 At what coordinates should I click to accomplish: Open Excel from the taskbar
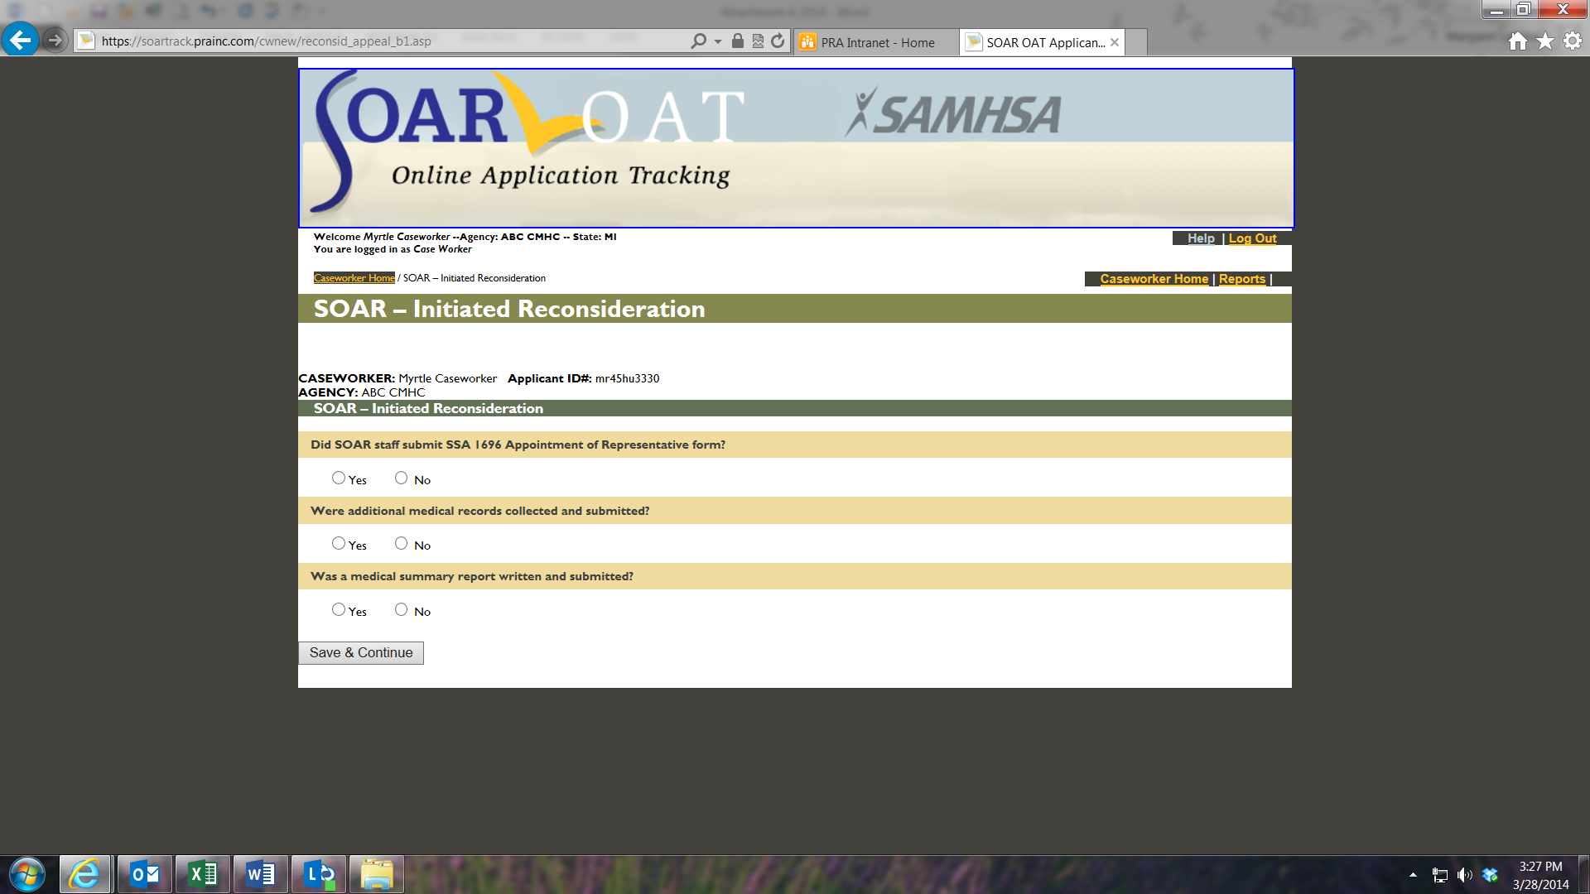pyautogui.click(x=203, y=874)
